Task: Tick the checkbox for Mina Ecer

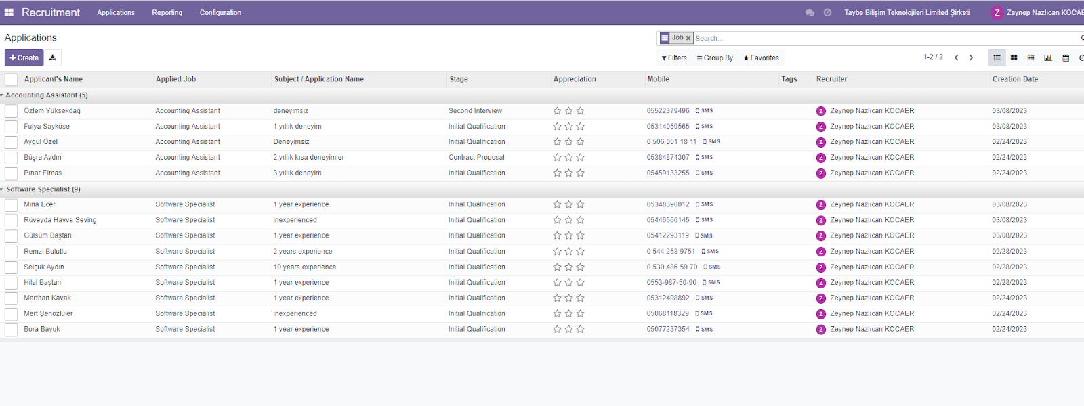Action: 12,205
